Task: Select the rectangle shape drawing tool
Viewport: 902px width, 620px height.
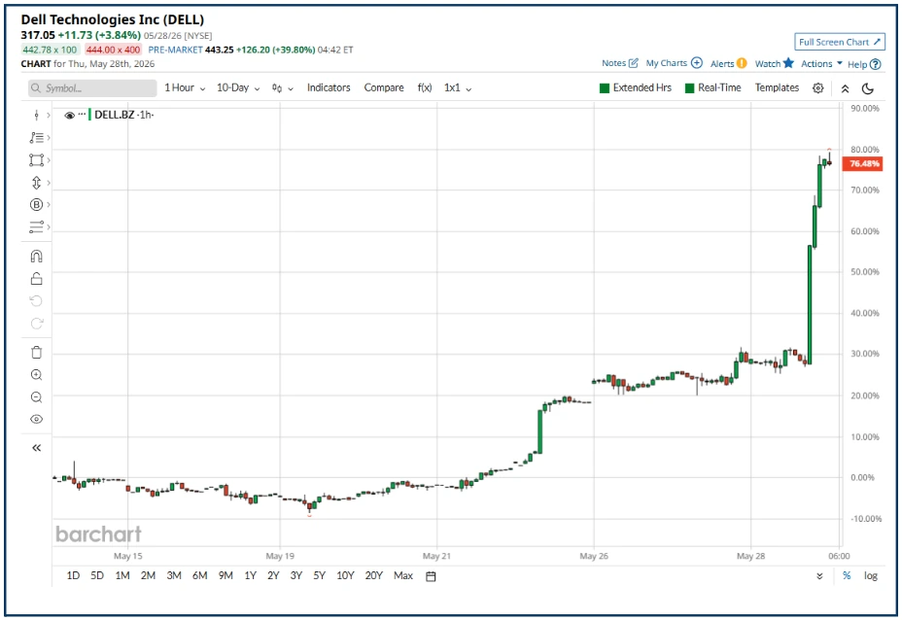Action: (x=36, y=160)
